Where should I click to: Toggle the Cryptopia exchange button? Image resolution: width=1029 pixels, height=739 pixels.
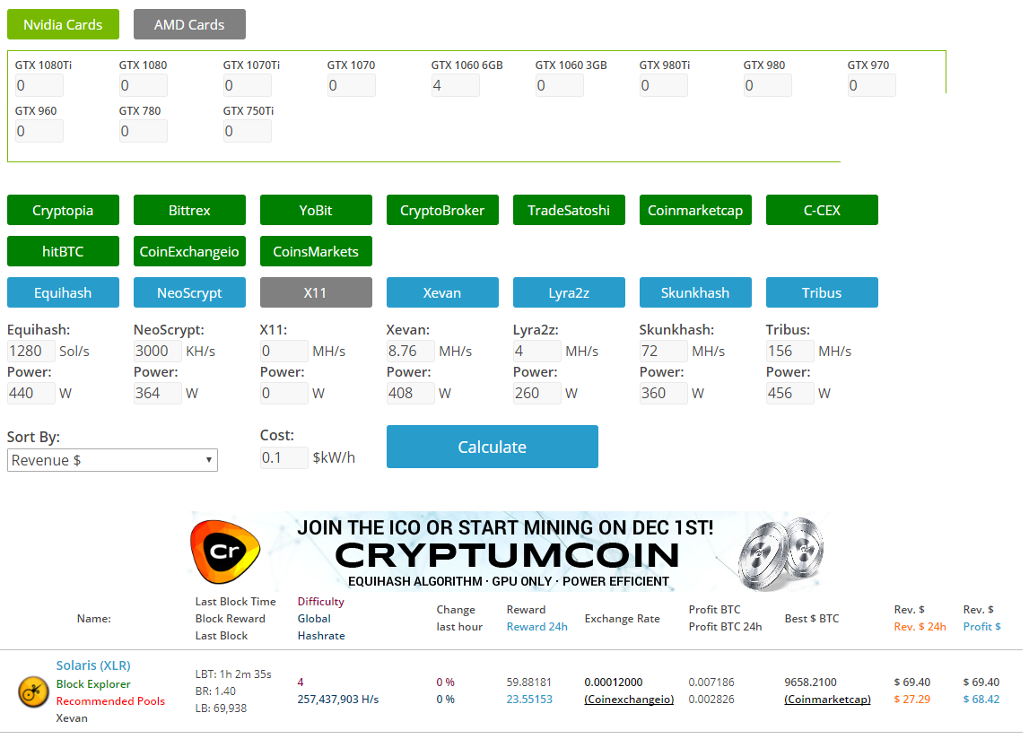(63, 210)
